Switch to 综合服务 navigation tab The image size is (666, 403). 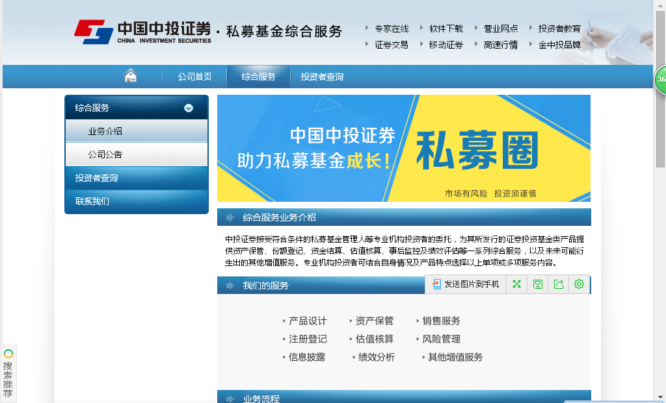258,77
